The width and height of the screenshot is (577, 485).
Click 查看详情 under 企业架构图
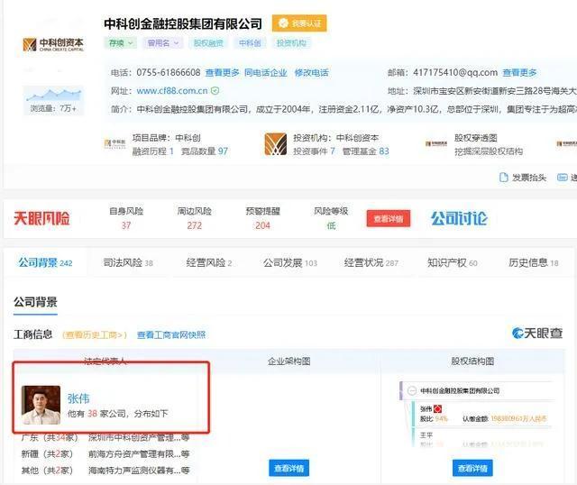pos(288,468)
